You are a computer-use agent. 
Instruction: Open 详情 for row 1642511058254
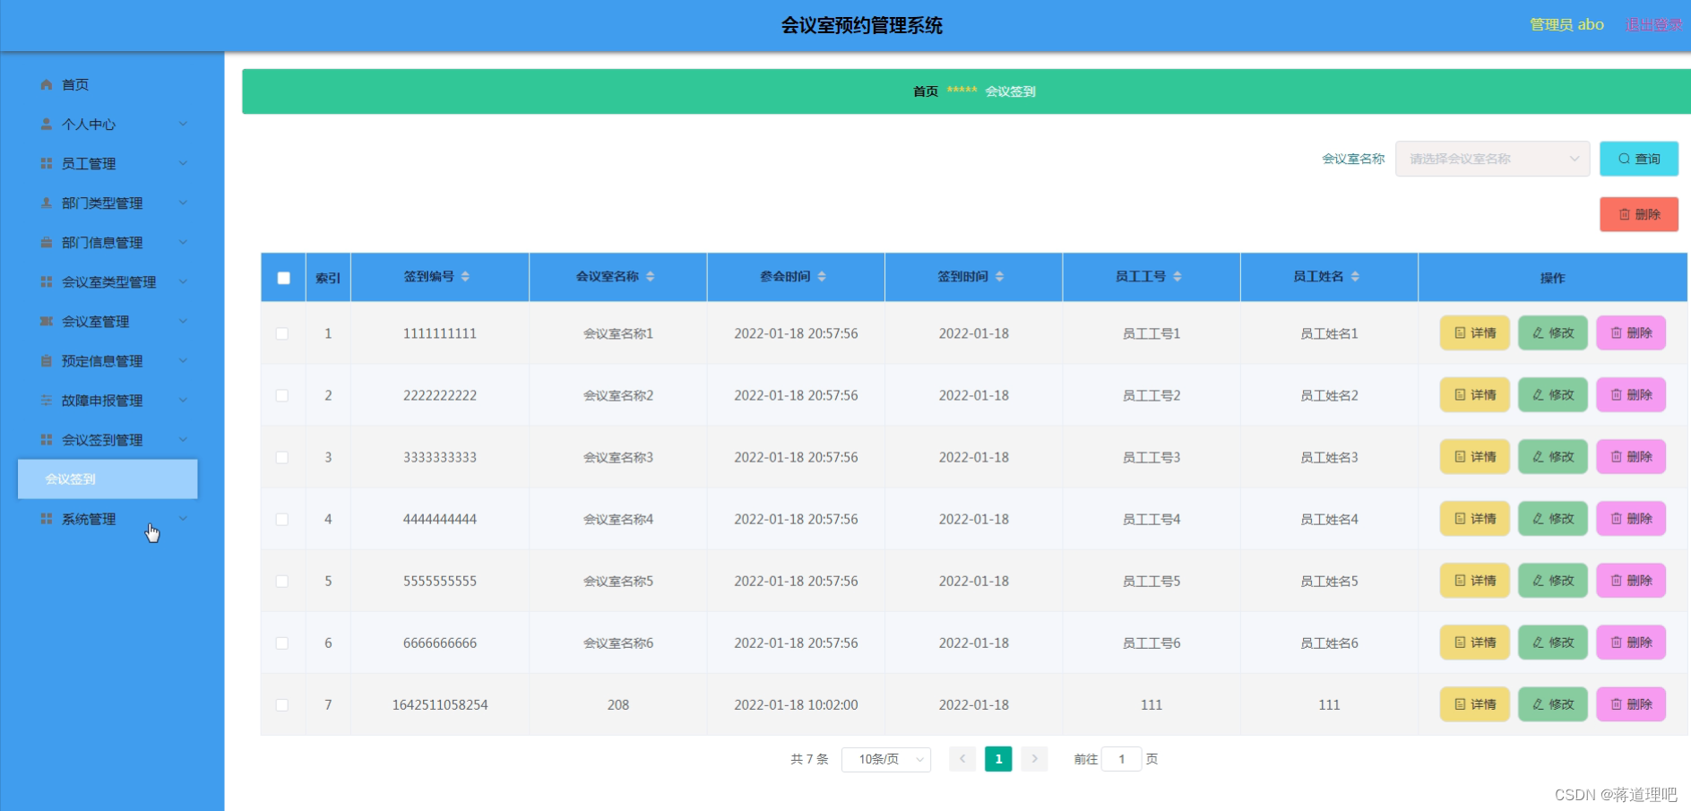point(1475,703)
